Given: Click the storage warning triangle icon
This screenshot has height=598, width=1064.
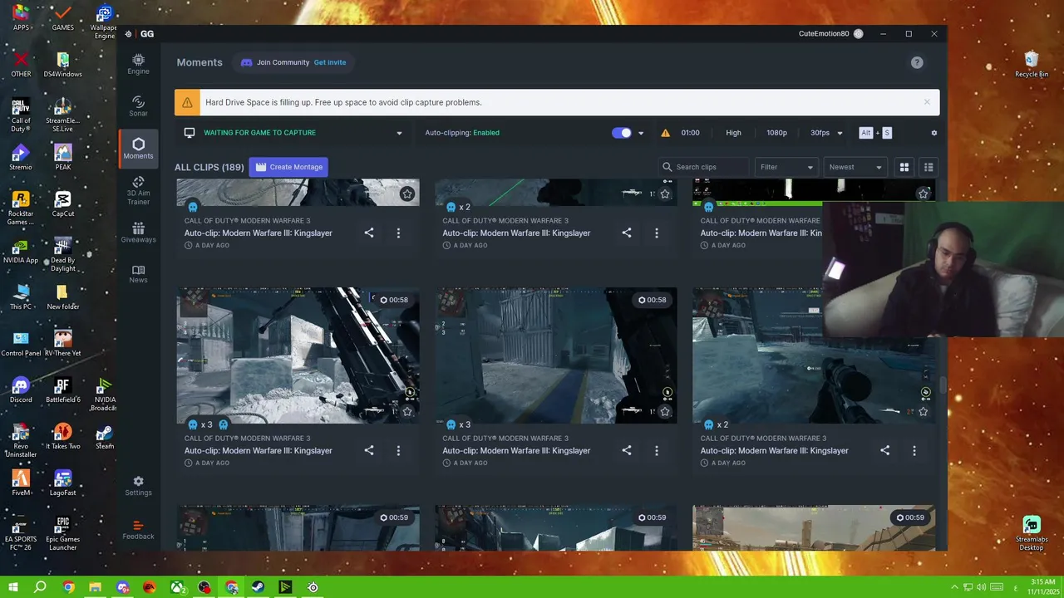Looking at the screenshot, I should [665, 133].
